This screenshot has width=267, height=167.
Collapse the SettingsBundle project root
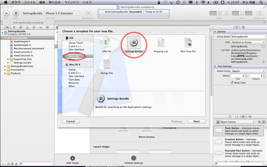2,33
